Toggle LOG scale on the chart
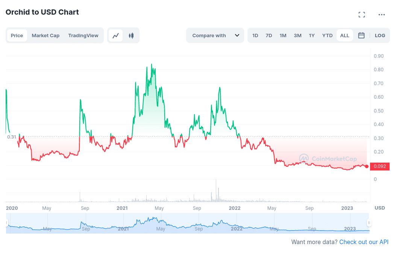 380,36
